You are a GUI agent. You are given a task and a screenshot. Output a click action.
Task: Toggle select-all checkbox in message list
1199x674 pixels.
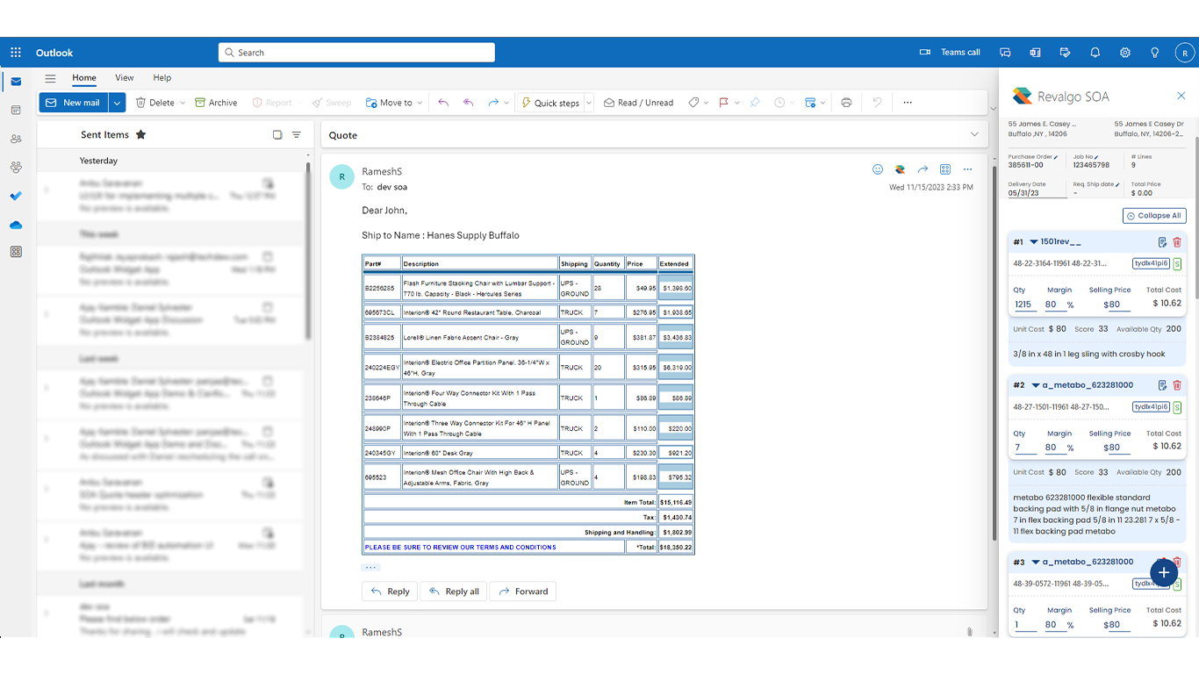[277, 135]
